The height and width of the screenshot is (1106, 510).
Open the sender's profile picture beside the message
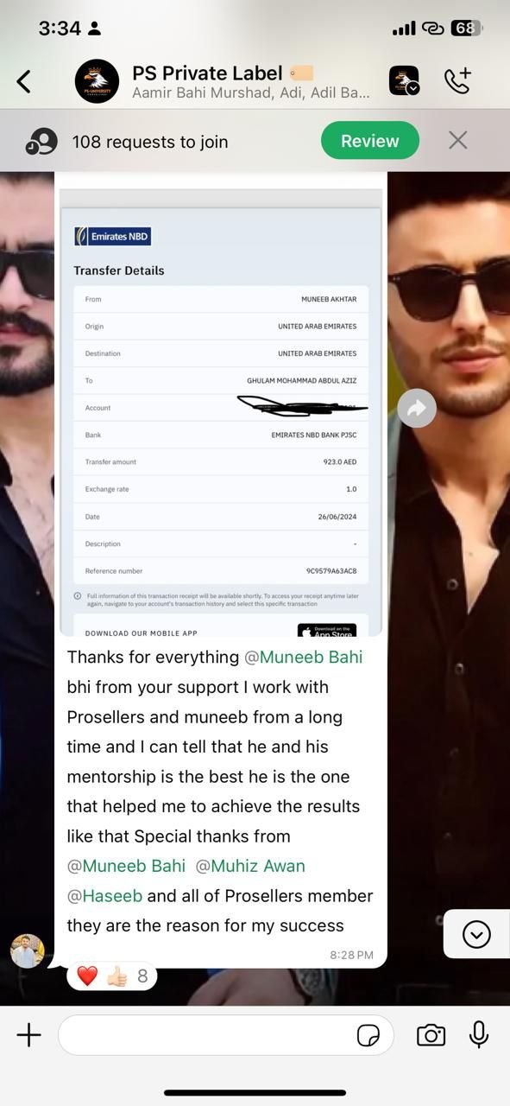[x=28, y=950]
